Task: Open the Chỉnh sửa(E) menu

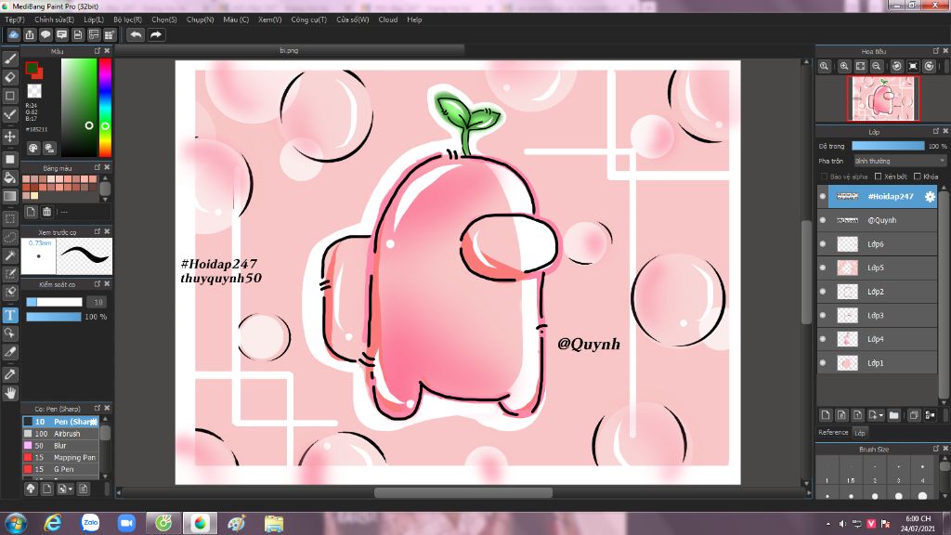Action: (x=54, y=20)
